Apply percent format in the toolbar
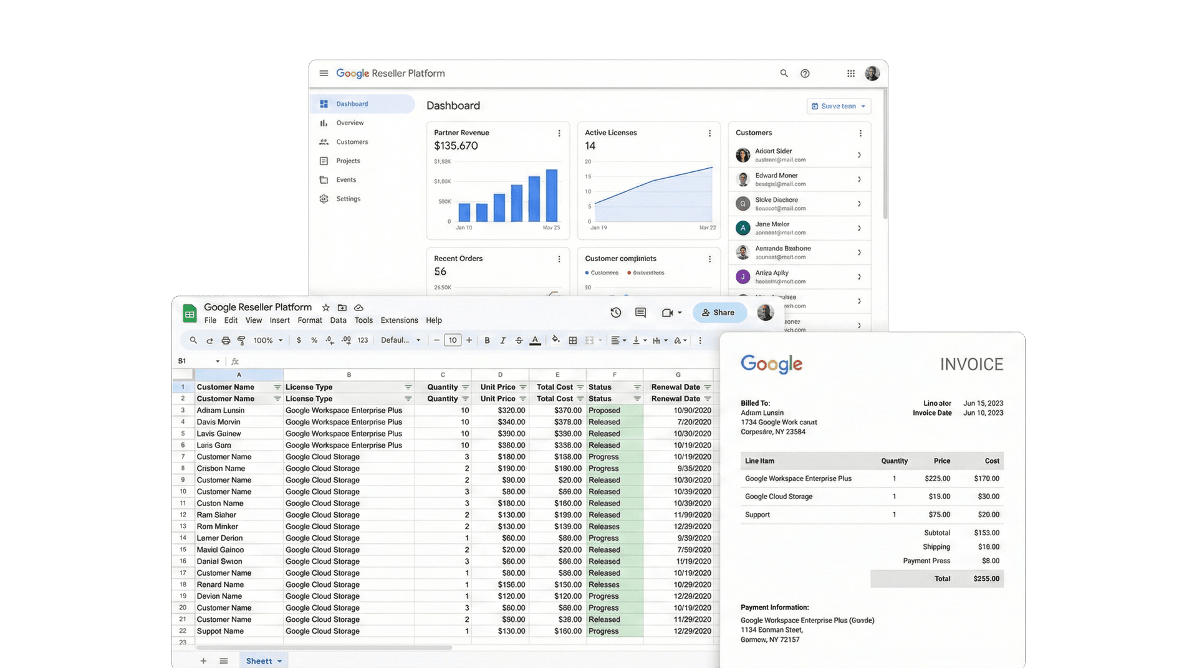The height and width of the screenshot is (668, 1197). pyautogui.click(x=314, y=340)
